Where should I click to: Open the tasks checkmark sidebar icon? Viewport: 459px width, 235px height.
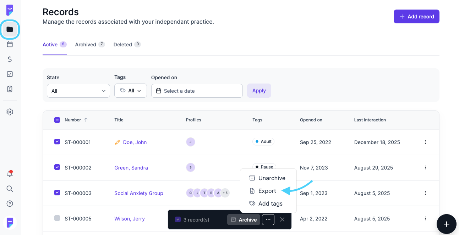coord(10,74)
